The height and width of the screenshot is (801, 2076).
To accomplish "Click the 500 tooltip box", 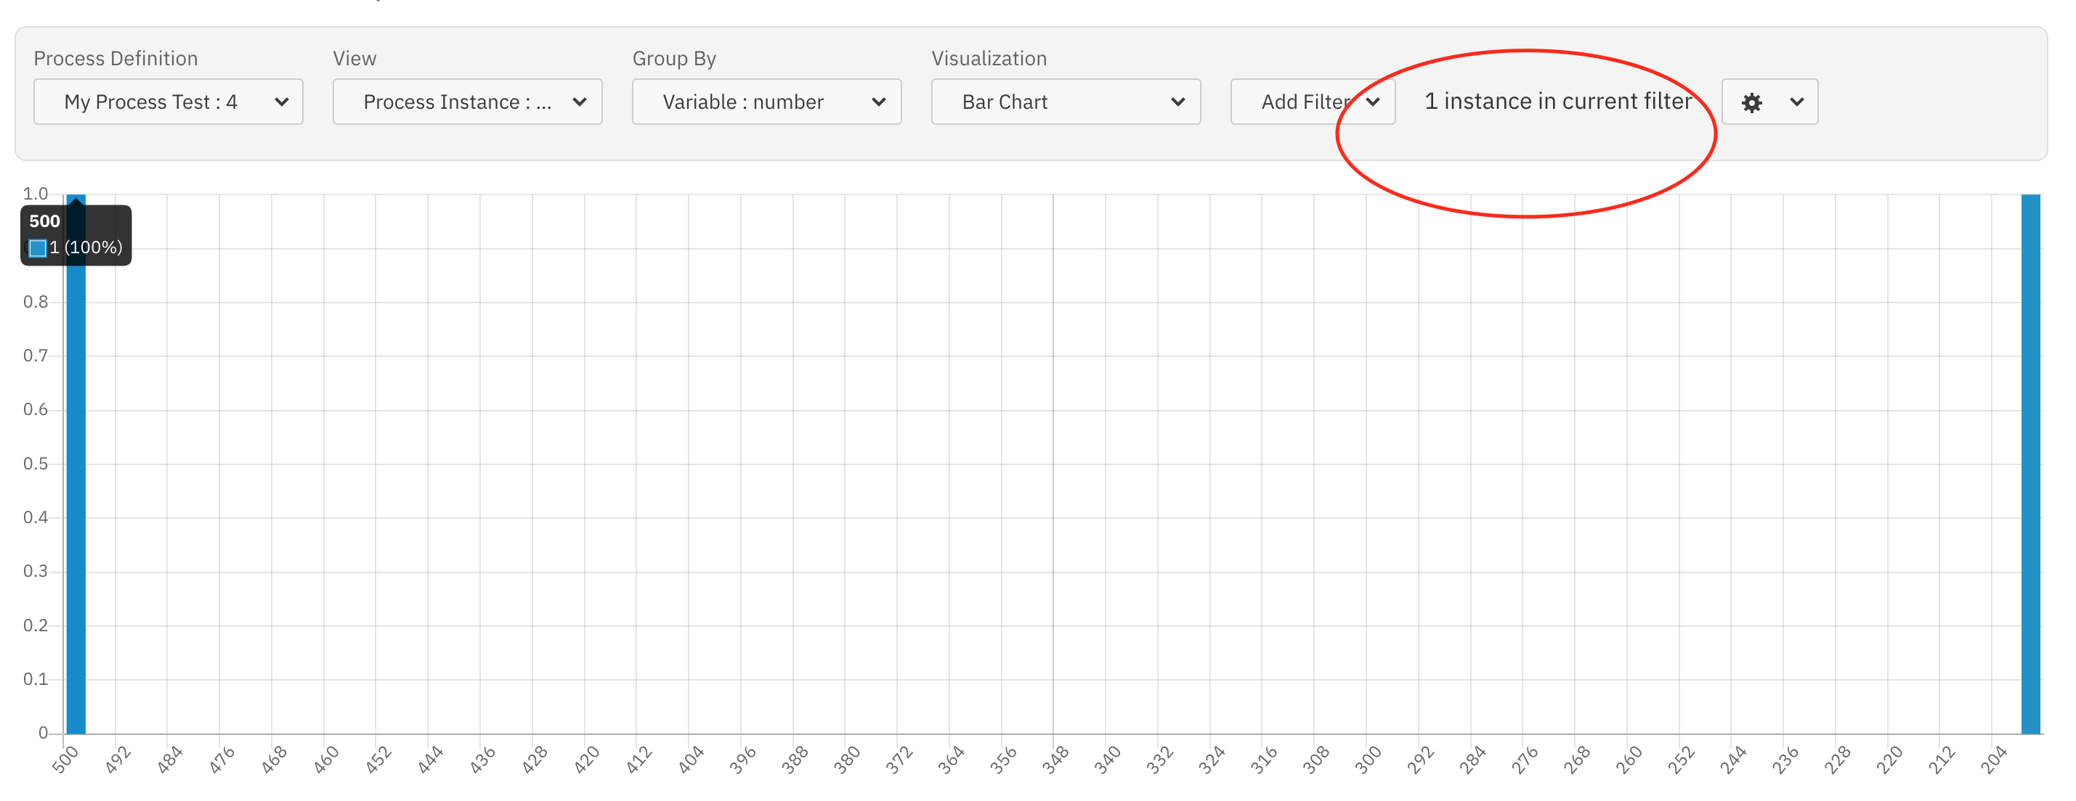I will coord(76,234).
